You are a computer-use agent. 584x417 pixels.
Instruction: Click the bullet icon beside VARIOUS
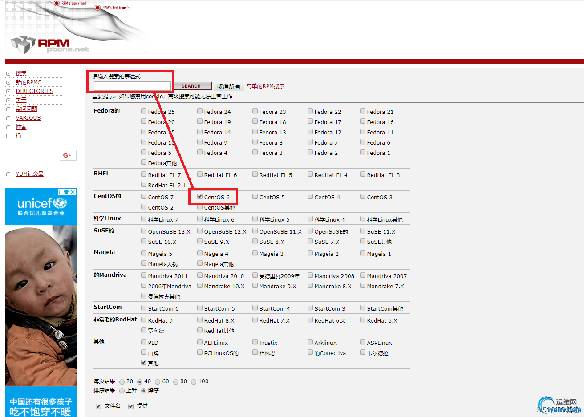pyautogui.click(x=8, y=118)
